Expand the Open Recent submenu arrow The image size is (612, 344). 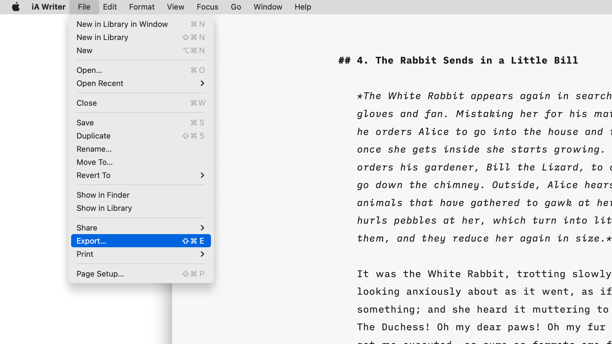(202, 83)
